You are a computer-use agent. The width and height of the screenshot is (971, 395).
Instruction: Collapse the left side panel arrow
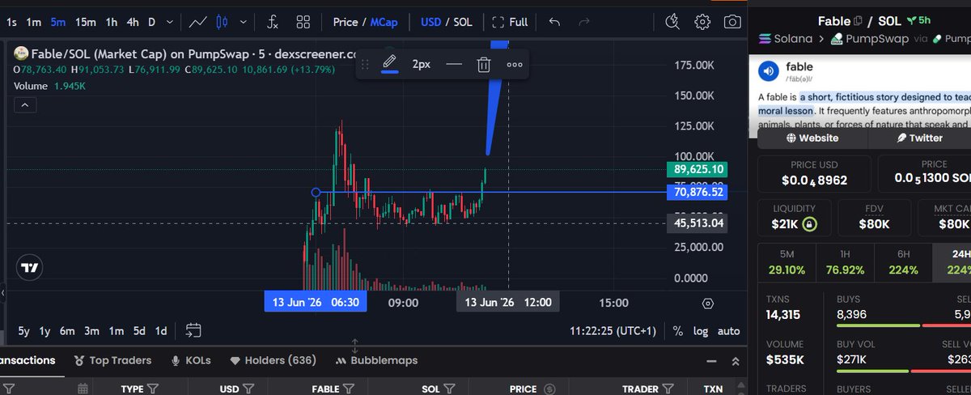(x=2, y=292)
